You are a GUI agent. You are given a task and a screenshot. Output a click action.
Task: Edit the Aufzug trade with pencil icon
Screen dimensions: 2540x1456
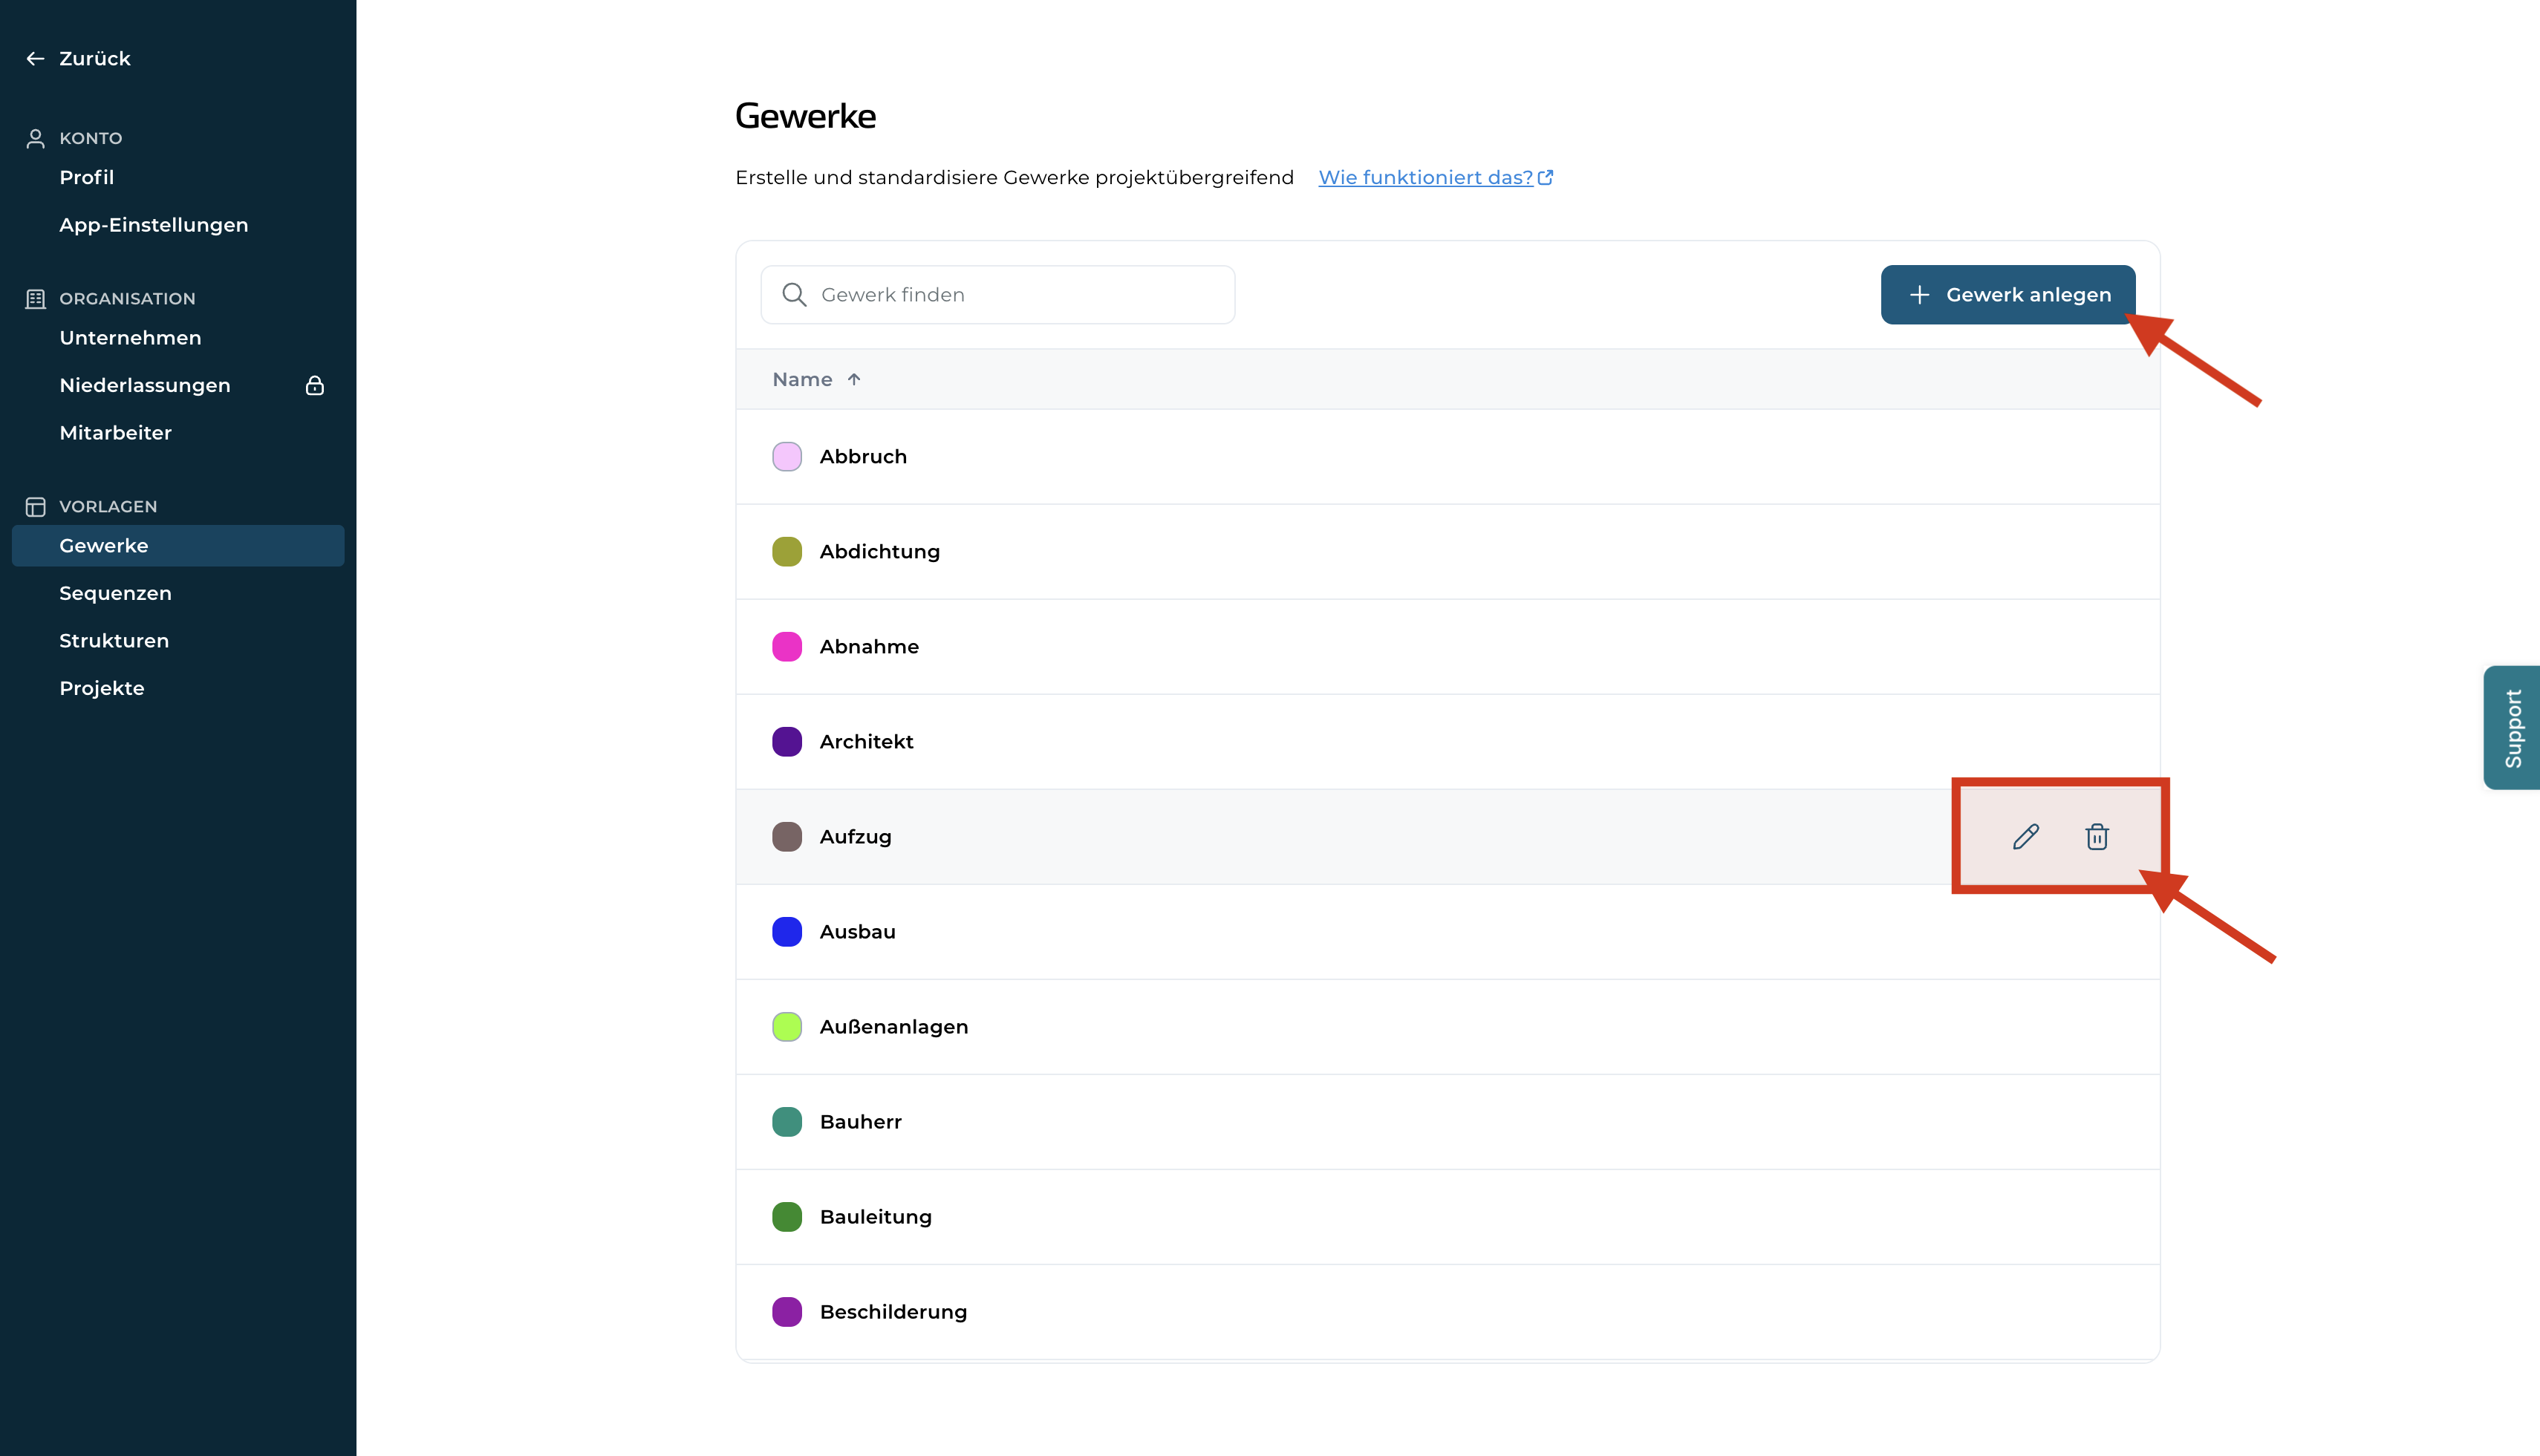coord(2025,837)
